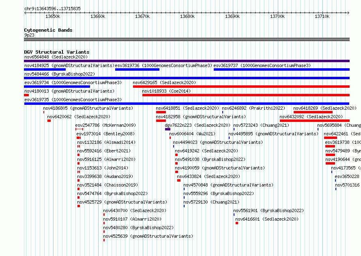Click nsv4570848 (gnomADStructuralVariants) label
The width and height of the screenshot is (361, 256).
tap(228, 185)
